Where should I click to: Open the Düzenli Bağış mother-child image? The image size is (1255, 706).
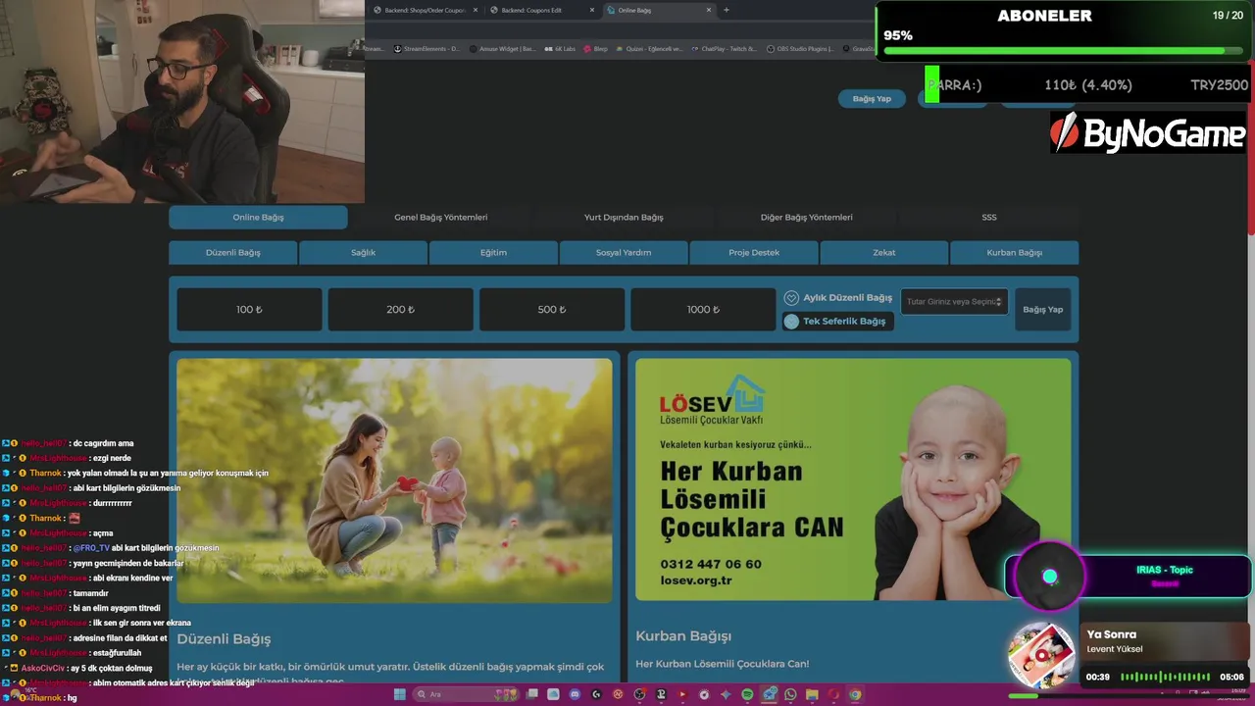point(394,479)
